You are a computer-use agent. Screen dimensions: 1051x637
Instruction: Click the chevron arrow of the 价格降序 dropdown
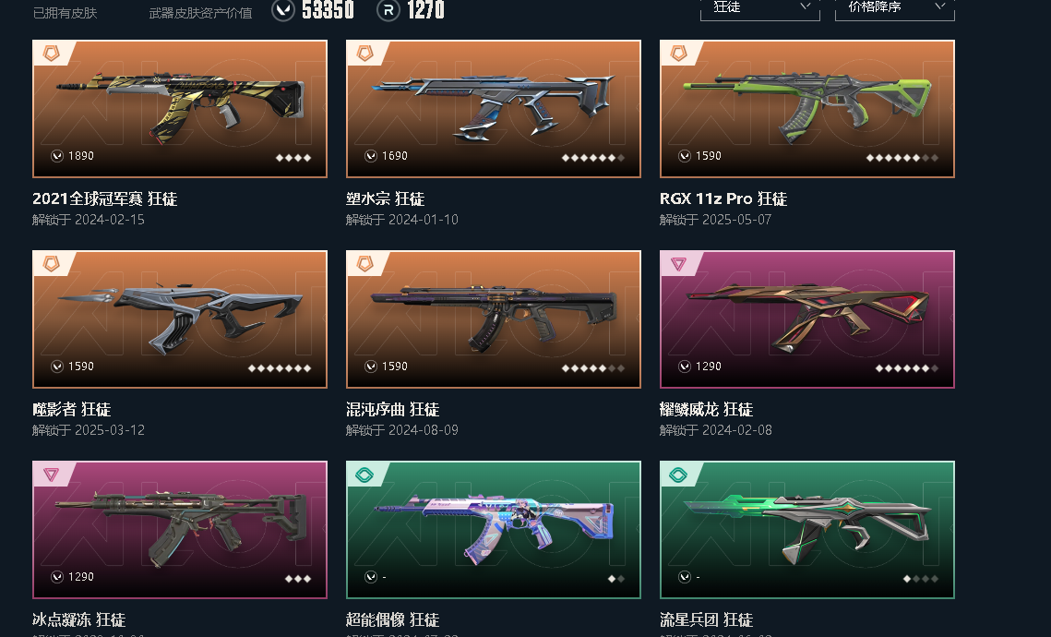[x=939, y=6]
